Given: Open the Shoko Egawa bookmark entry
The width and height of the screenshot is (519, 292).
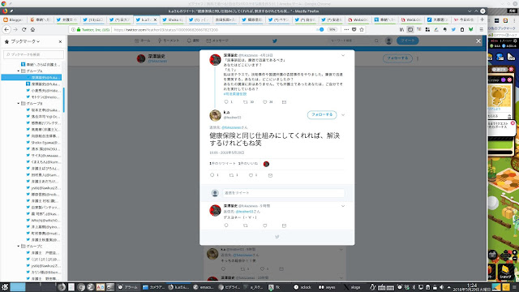Looking at the screenshot, I should tap(43, 143).
